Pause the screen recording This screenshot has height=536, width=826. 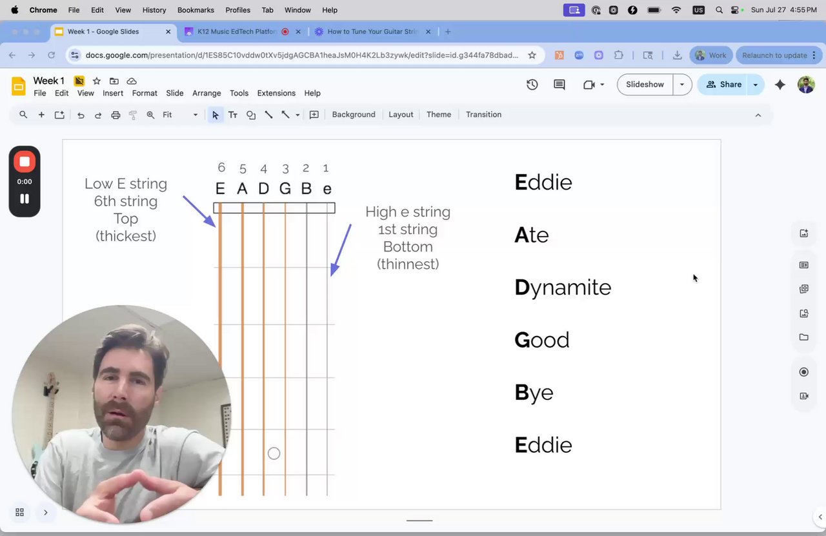tap(25, 199)
